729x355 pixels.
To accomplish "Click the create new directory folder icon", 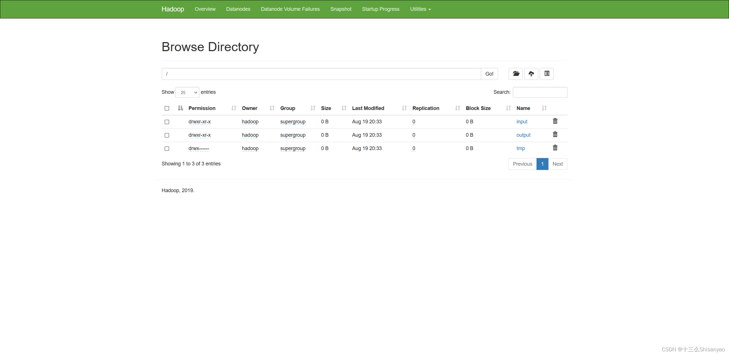I will point(516,74).
